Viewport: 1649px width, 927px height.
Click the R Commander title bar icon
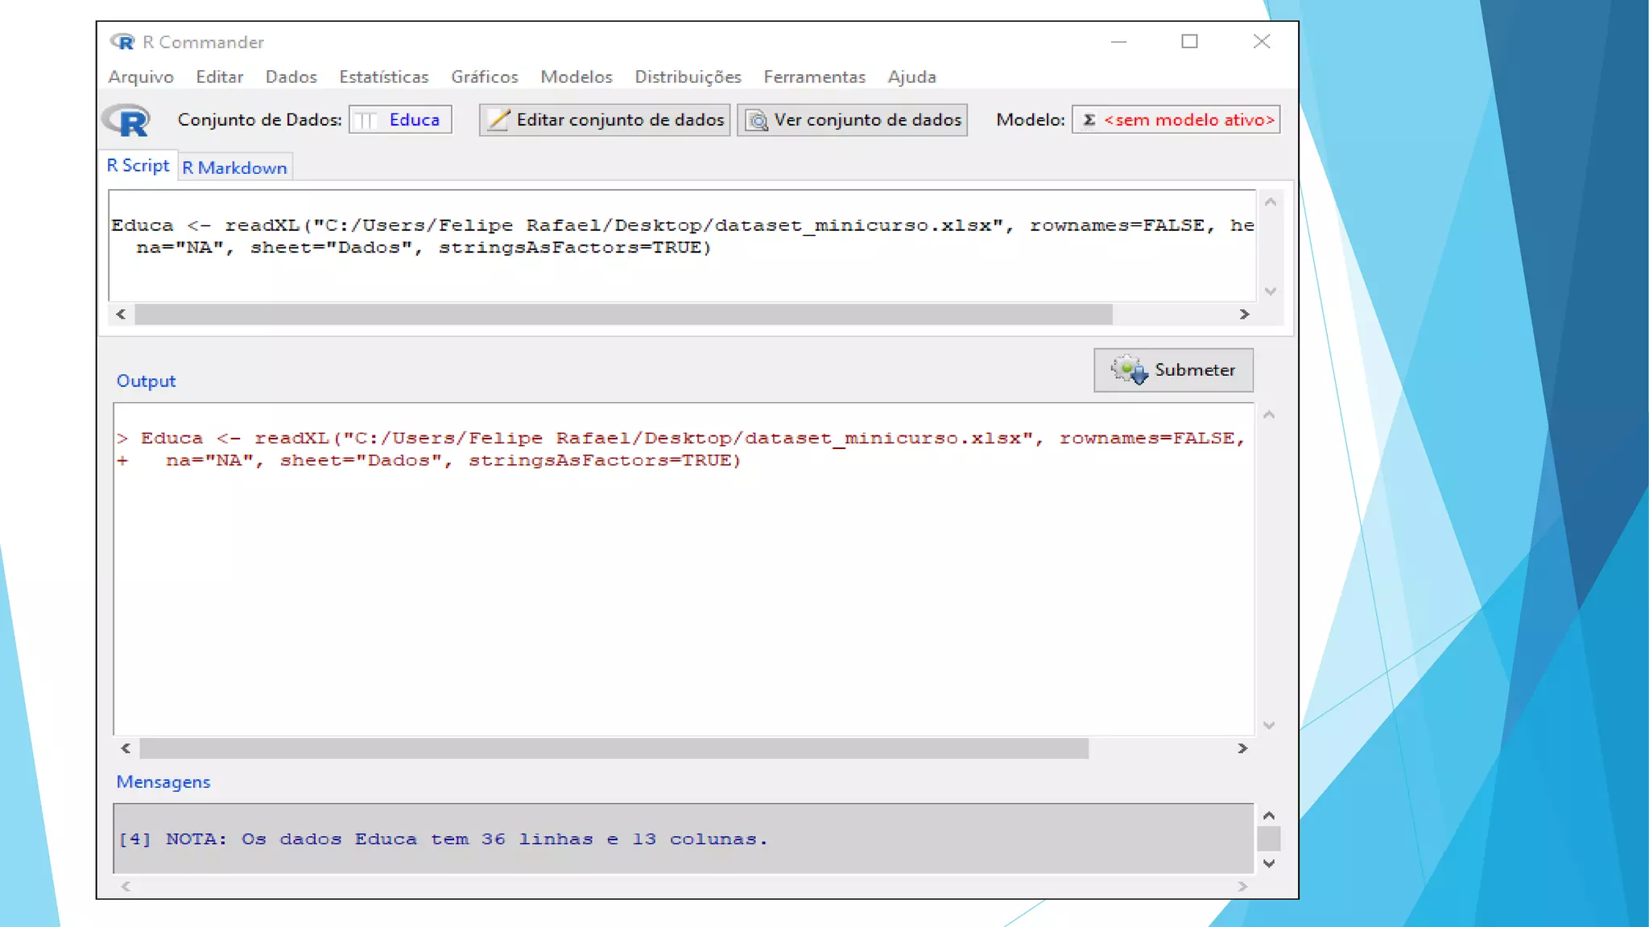[122, 42]
